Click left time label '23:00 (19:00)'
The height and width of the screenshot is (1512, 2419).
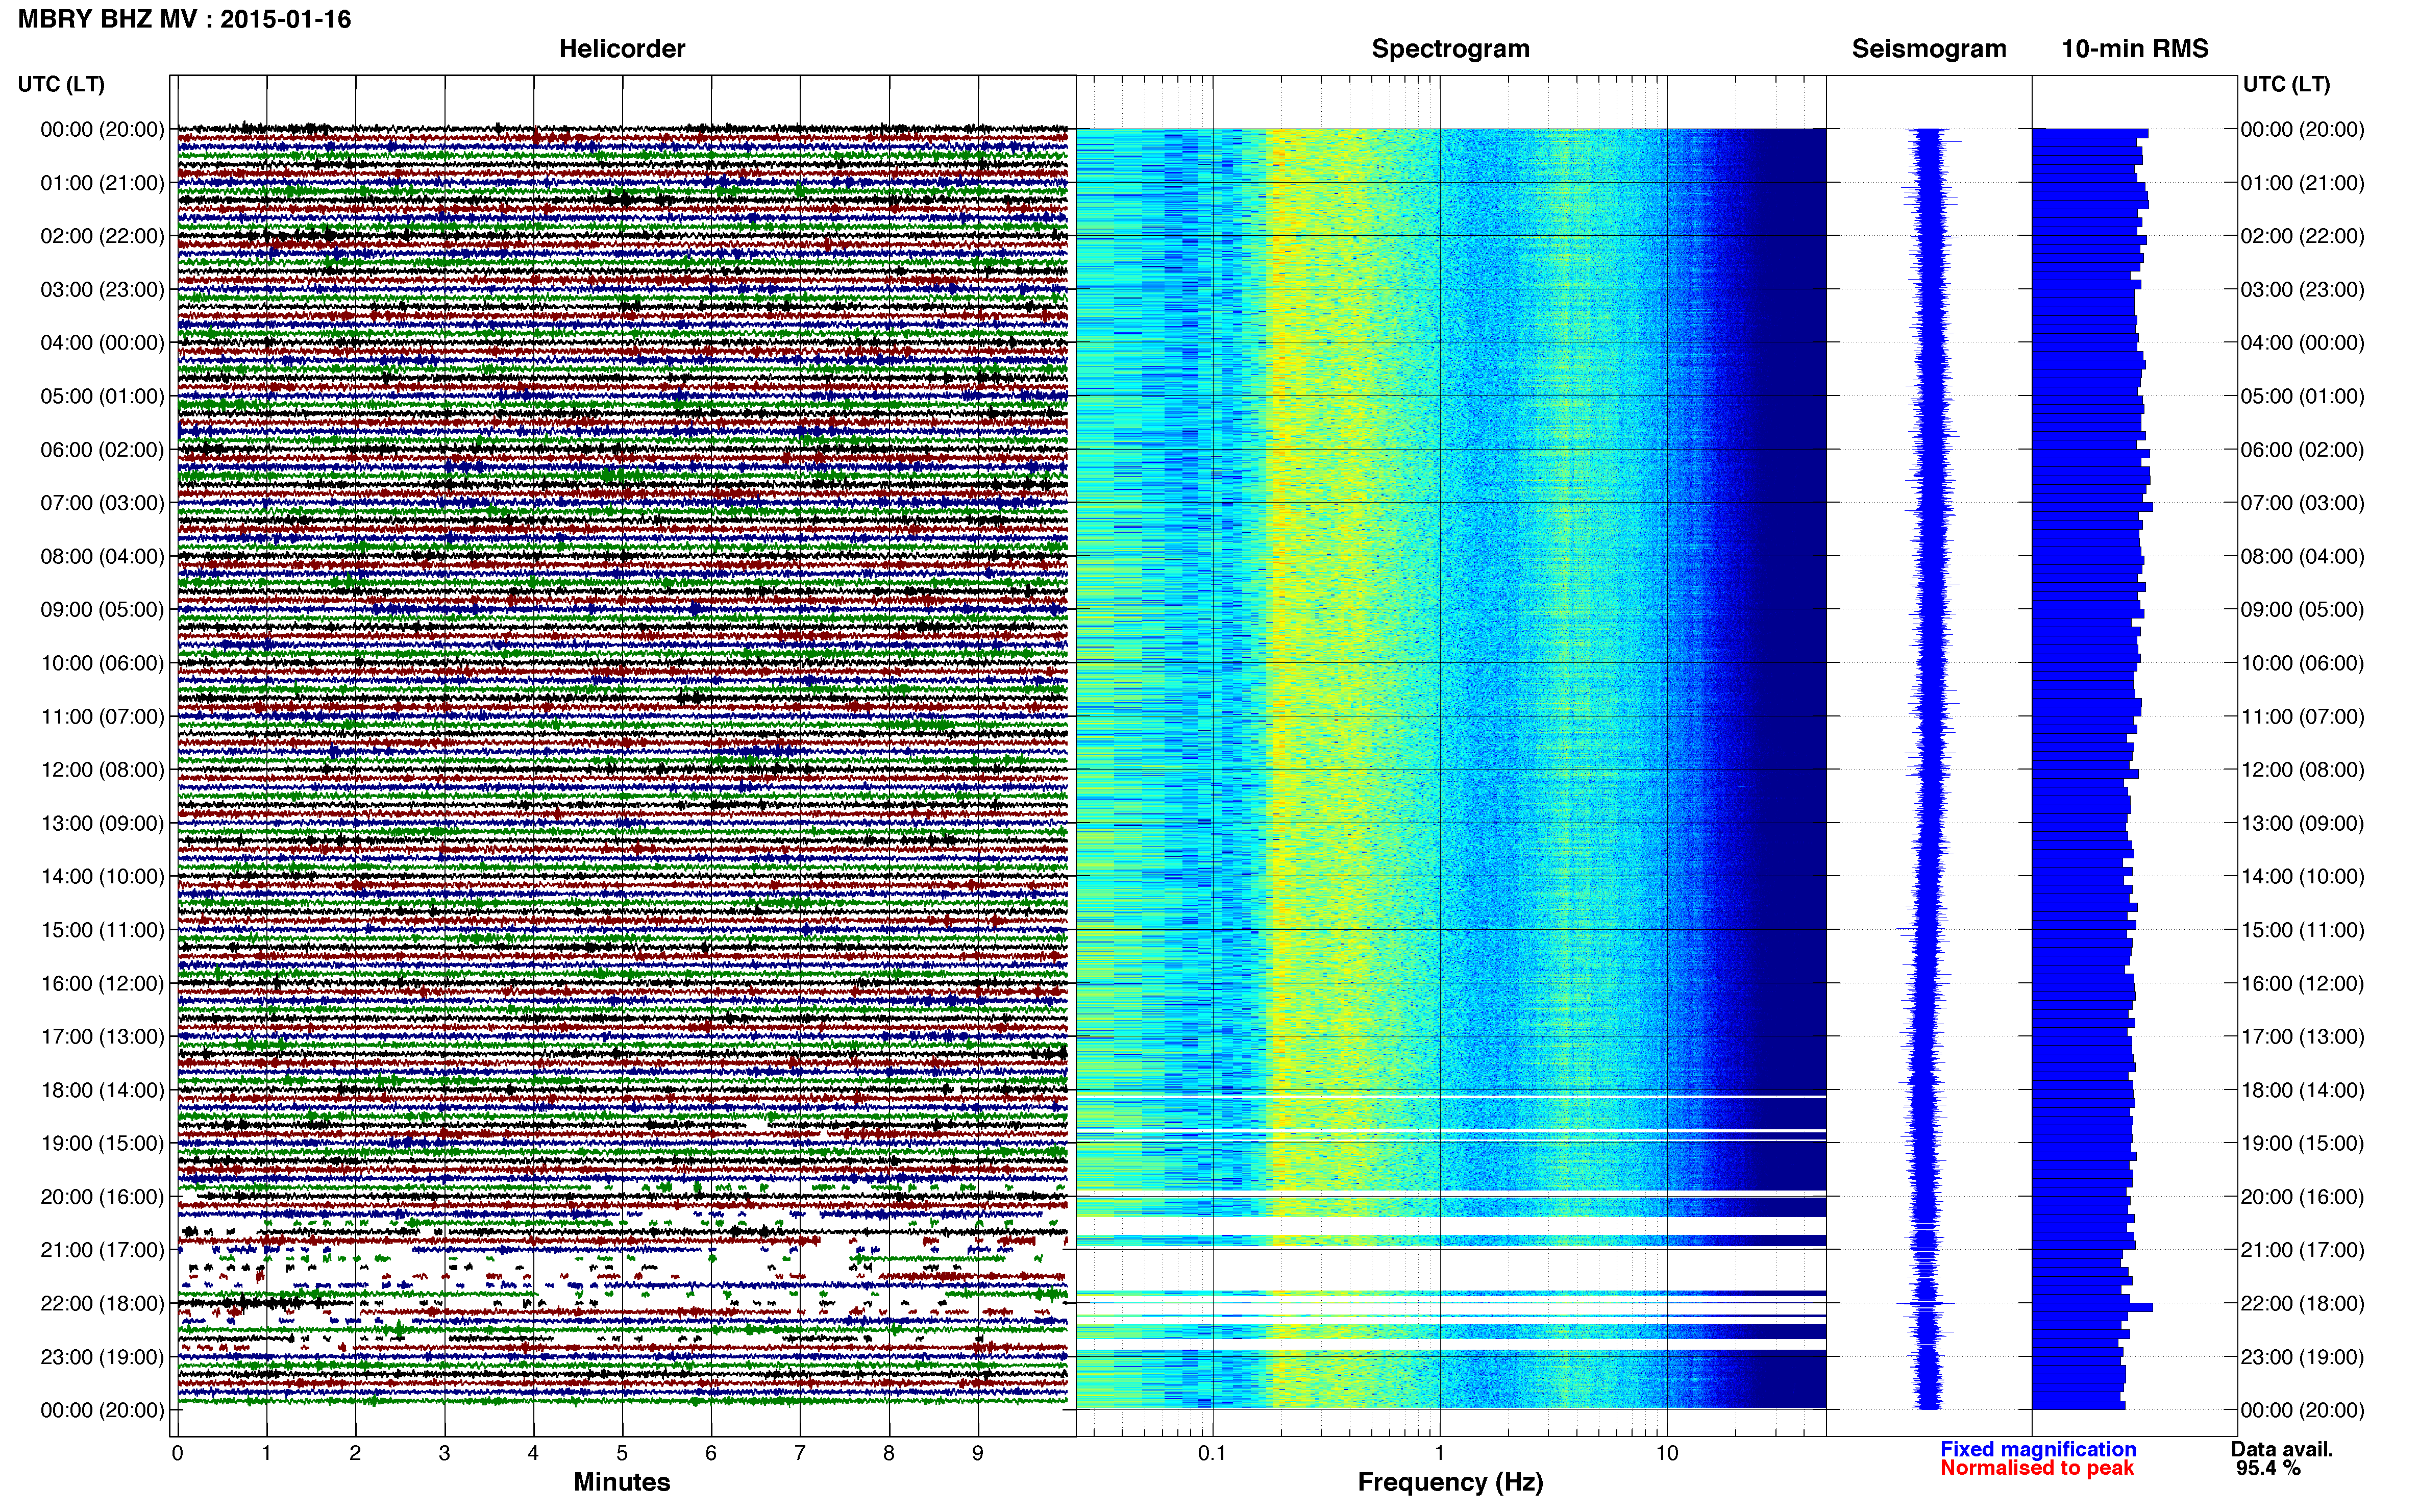coord(102,1356)
